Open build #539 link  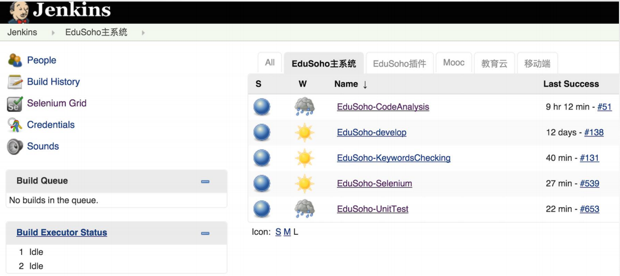click(589, 183)
